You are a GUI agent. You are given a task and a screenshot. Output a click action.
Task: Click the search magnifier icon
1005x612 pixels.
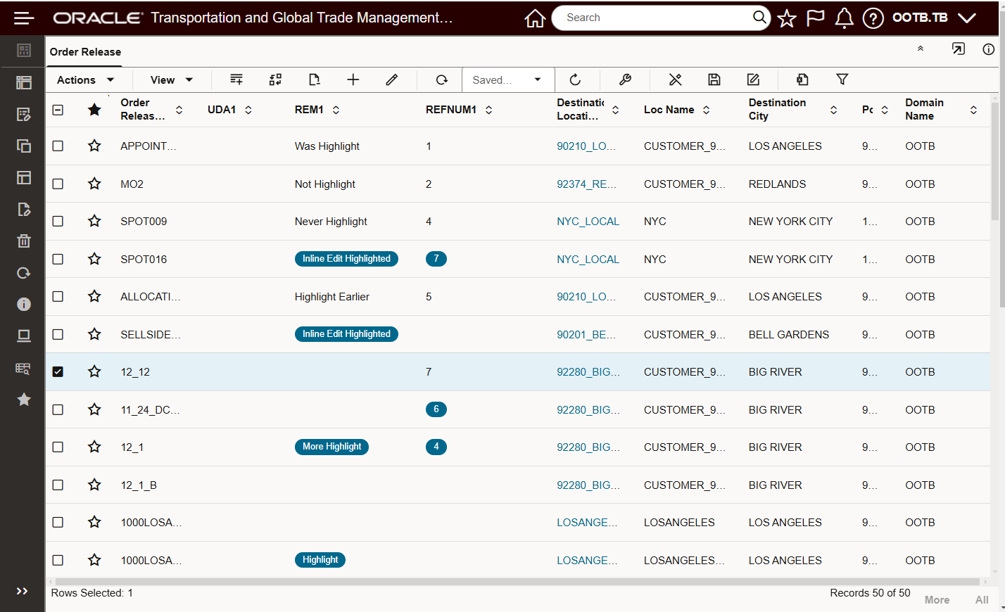759,17
